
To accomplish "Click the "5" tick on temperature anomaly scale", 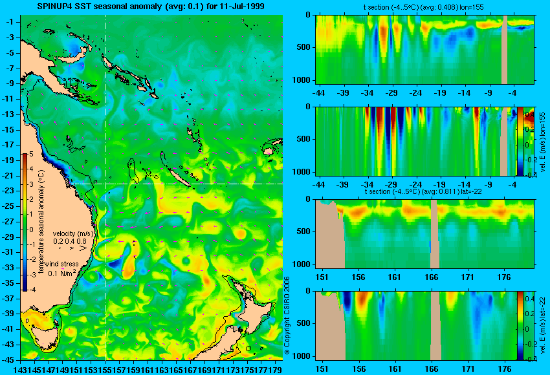I will coord(31,155).
